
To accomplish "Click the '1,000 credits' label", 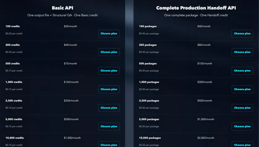I will 14,82.
